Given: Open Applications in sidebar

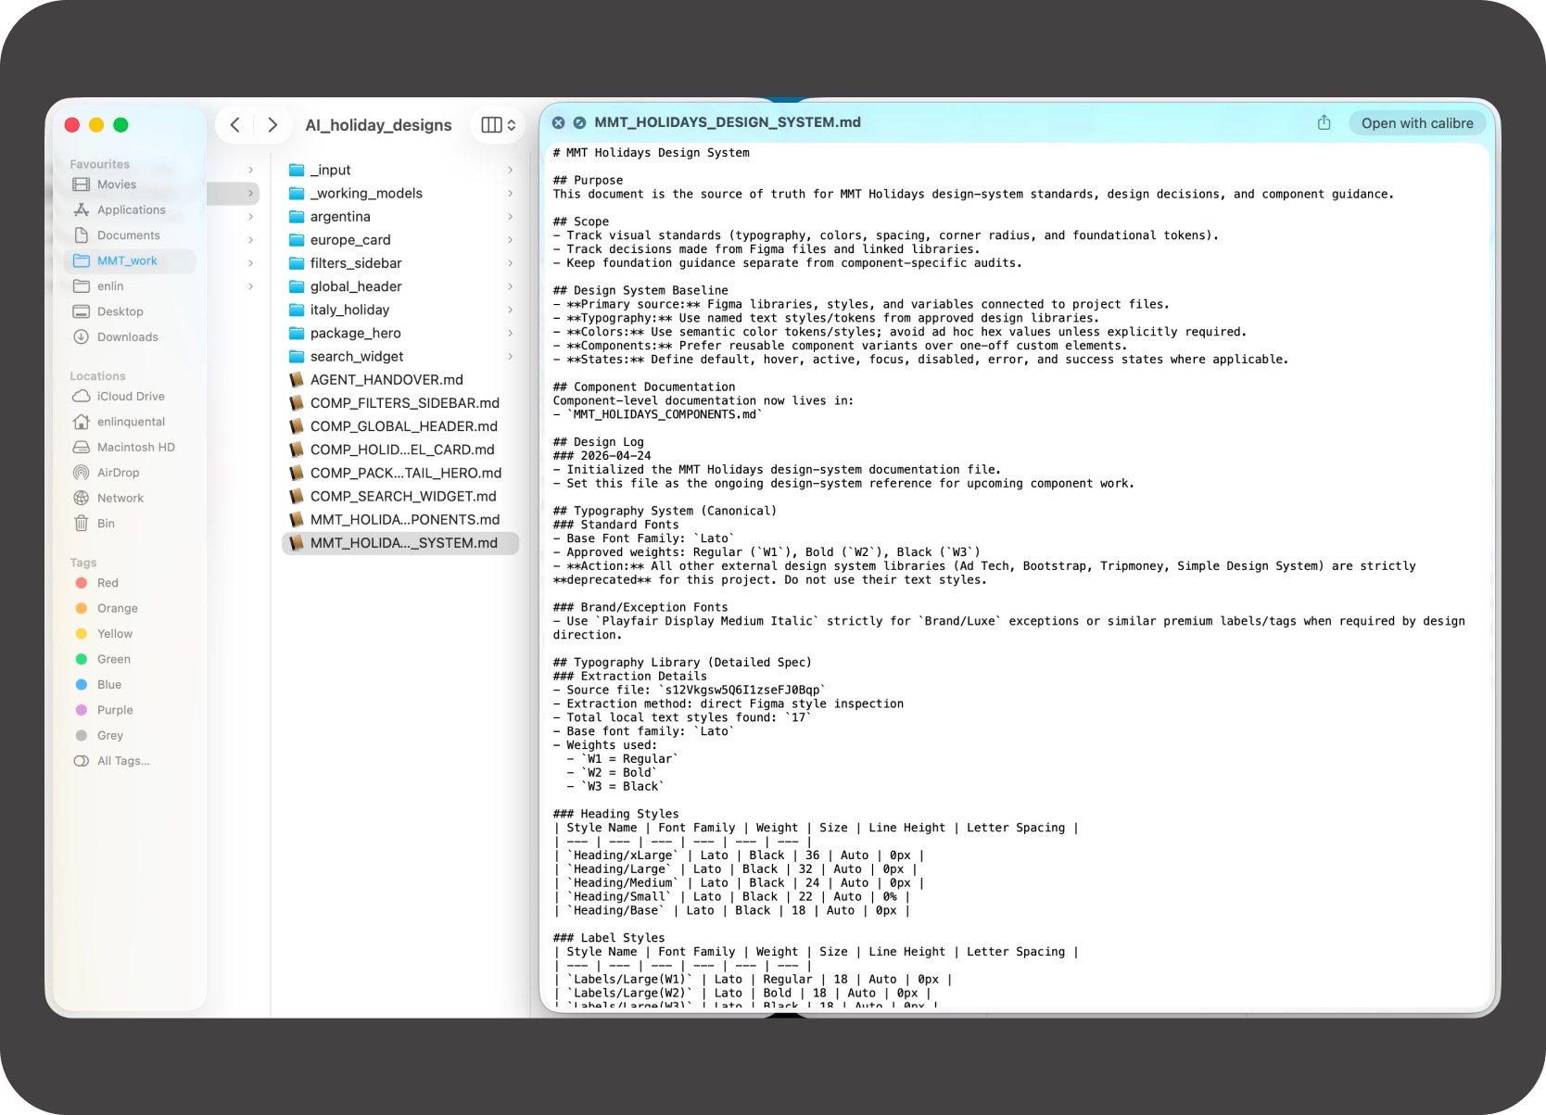Looking at the screenshot, I should click(x=130, y=209).
